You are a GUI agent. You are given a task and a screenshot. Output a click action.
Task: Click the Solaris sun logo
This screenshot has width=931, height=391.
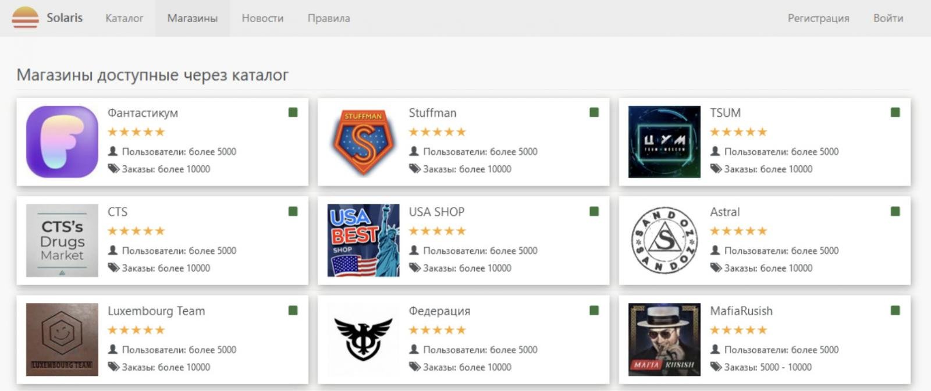pos(25,18)
